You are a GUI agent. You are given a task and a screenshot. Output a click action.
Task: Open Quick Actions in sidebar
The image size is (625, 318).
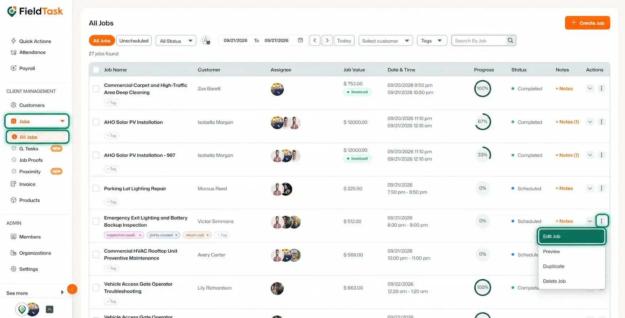pyautogui.click(x=31, y=41)
